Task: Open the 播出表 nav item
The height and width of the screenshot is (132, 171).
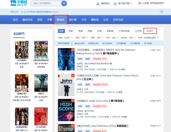Action: coord(95,20)
